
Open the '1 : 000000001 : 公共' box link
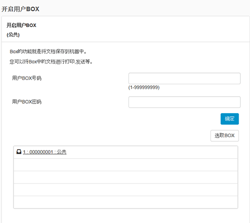coord(44,152)
